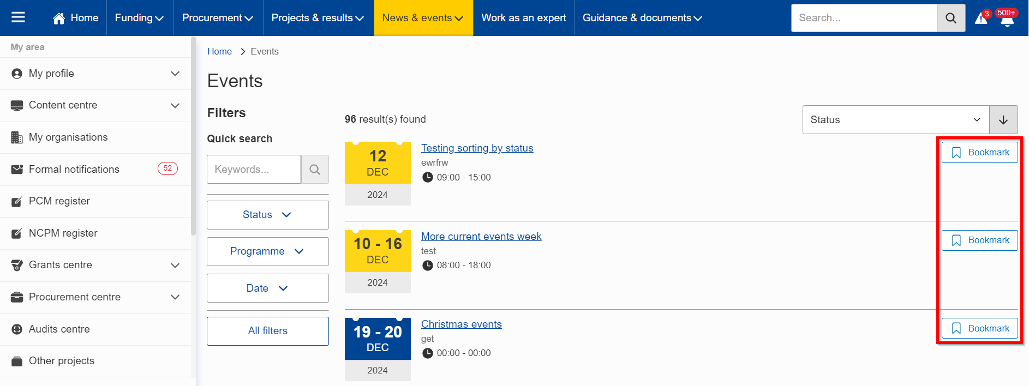Open NCPM register in sidebar
The image size is (1029, 386).
pyautogui.click(x=95, y=233)
